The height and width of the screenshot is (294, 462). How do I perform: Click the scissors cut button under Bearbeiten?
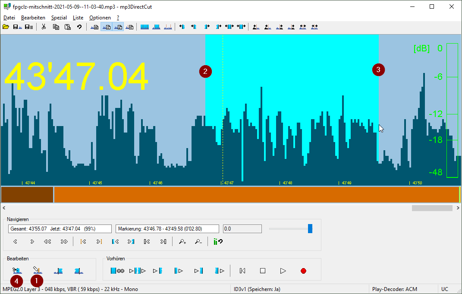[17, 271]
